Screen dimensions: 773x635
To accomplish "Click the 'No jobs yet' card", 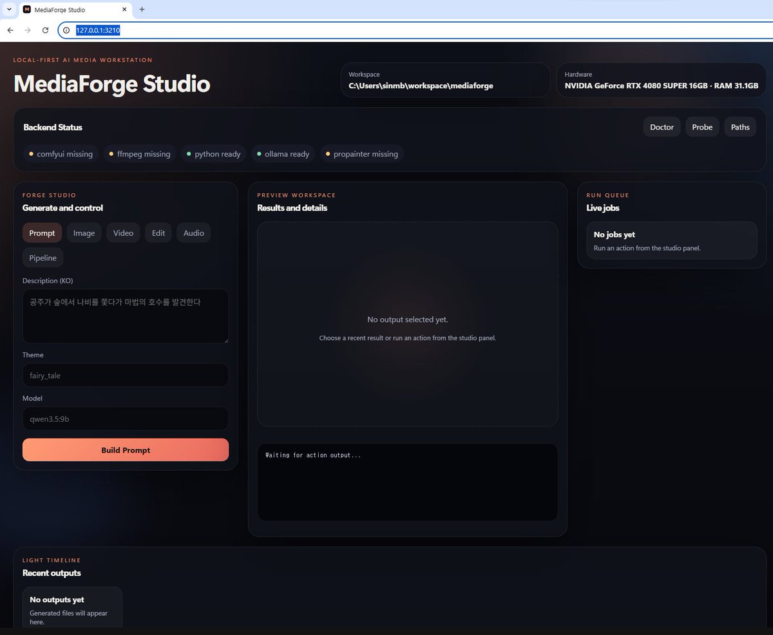I will coord(672,240).
